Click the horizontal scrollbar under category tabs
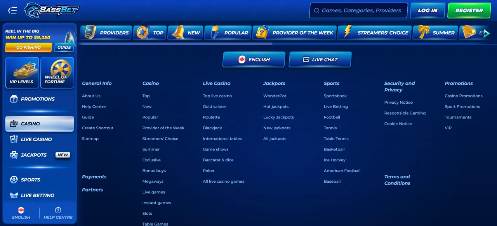This screenshot has width=497, height=226. coord(175,44)
